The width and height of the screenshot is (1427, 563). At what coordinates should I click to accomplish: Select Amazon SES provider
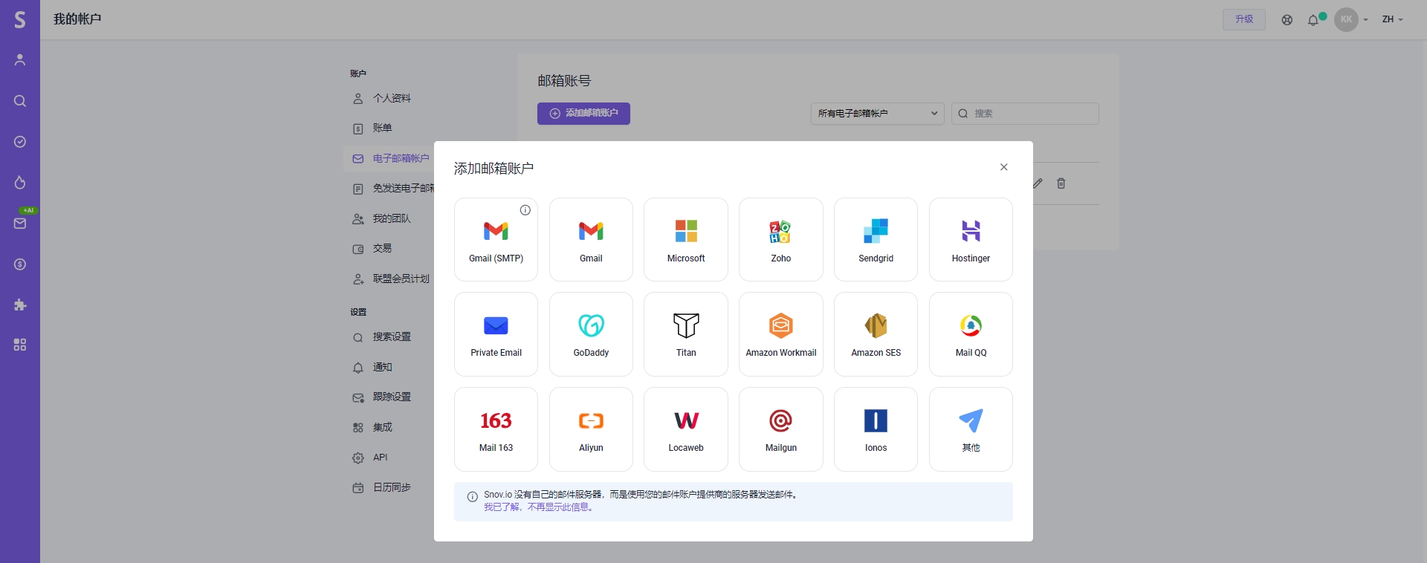[876, 334]
